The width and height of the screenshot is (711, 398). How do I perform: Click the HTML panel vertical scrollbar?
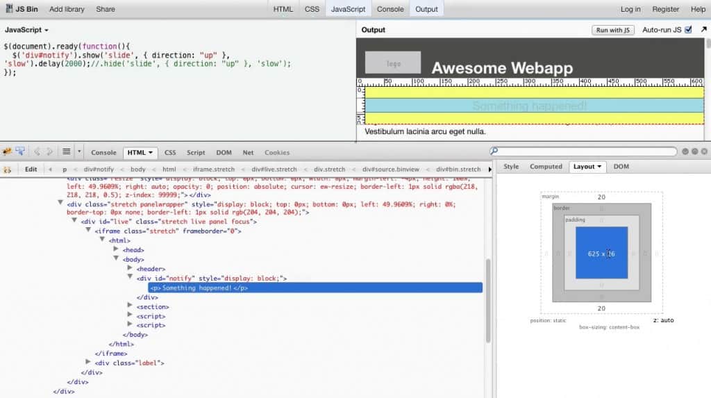point(488,301)
